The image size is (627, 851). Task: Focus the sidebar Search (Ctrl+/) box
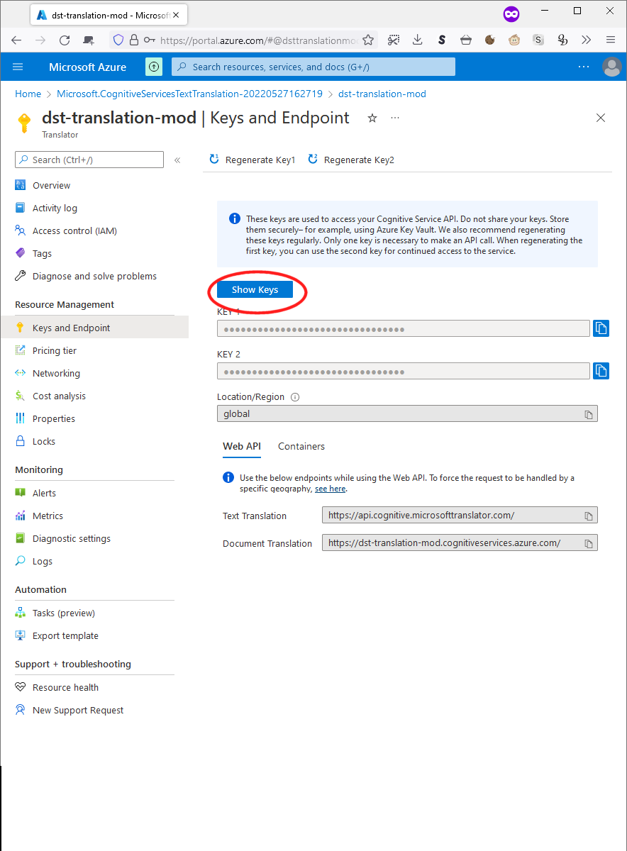(x=89, y=160)
